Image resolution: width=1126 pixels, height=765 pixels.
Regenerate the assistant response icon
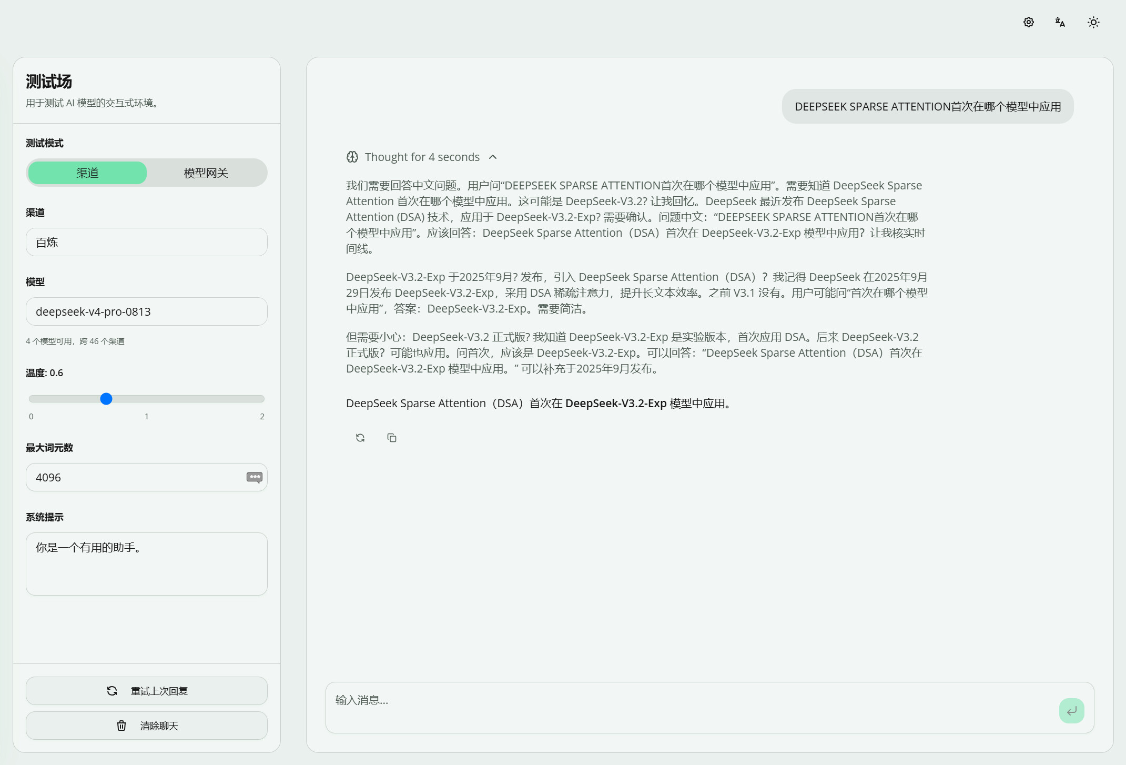(x=360, y=438)
